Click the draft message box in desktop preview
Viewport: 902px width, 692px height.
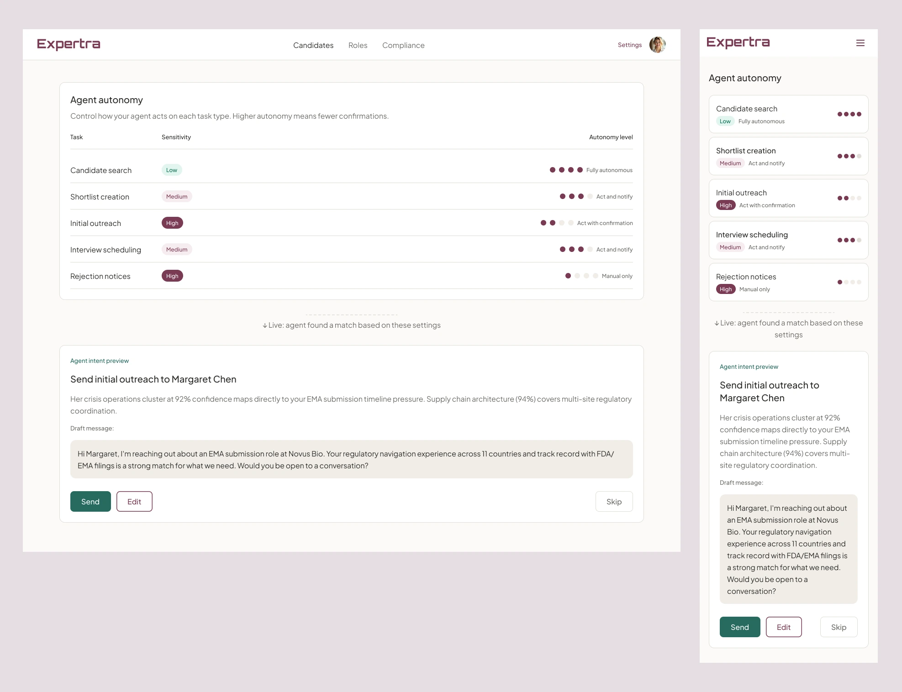(x=351, y=459)
